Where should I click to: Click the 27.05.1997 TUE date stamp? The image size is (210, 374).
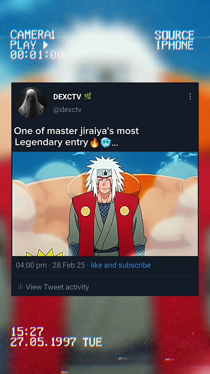(x=57, y=342)
